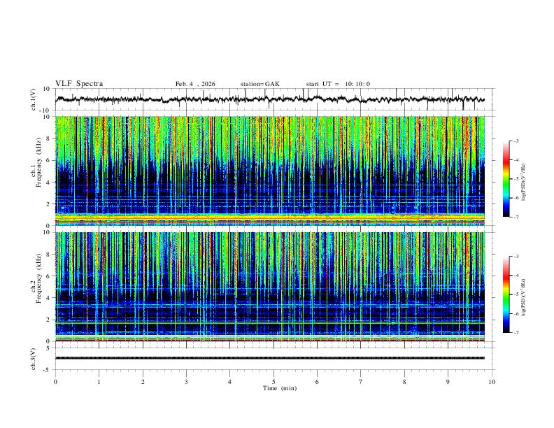Click the "6" kHz tick on the ch.2 frequency axis

pos(48,276)
